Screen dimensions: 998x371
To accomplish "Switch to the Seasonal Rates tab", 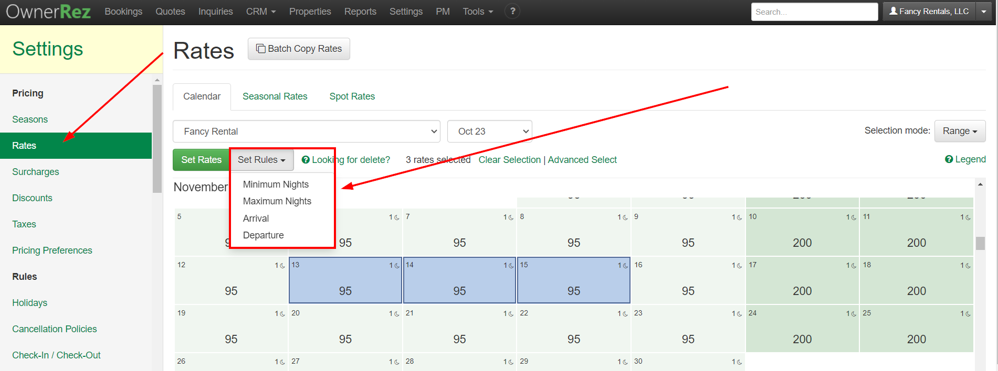I will [275, 96].
